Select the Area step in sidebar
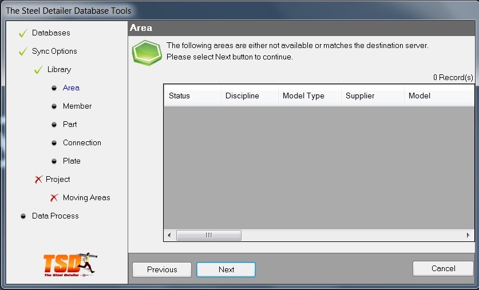 [x=71, y=88]
